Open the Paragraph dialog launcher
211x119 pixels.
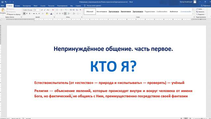click(82, 17)
